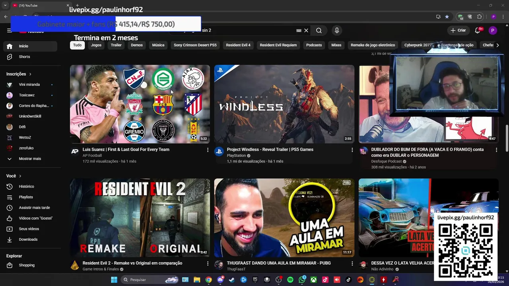The width and height of the screenshot is (509, 286).
Task: Show more category chips with right arrow
Action: point(497,45)
